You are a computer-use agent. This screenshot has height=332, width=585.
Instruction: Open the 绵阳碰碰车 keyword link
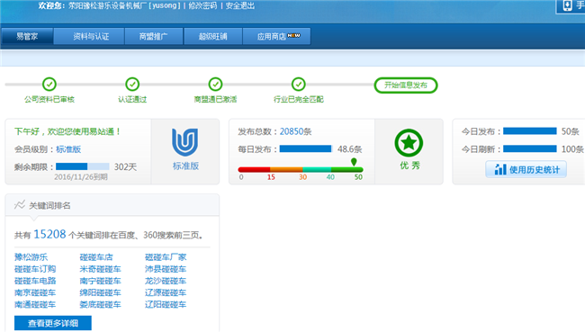[x=101, y=292]
